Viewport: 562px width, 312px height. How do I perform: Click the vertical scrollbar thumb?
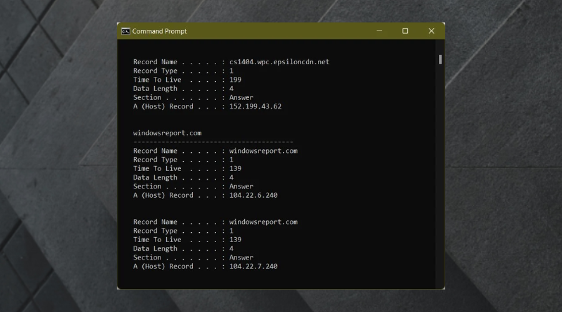440,60
